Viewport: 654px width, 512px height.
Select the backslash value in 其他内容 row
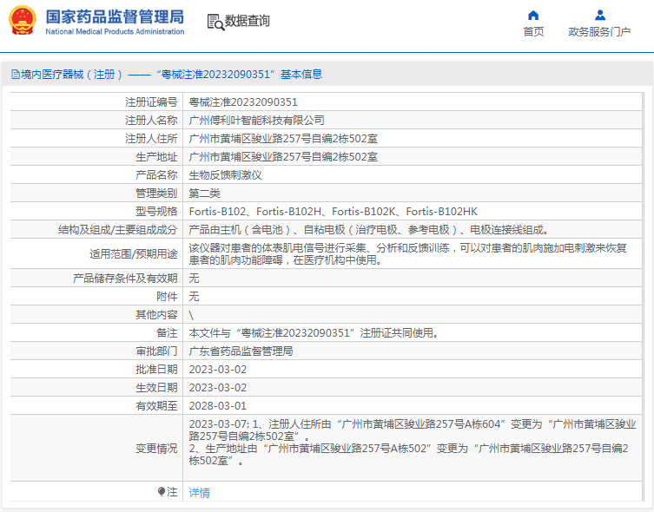[191, 315]
